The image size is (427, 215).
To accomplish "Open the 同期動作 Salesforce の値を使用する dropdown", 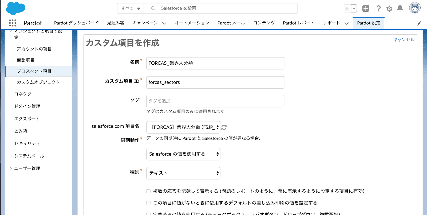I will coord(183,154).
